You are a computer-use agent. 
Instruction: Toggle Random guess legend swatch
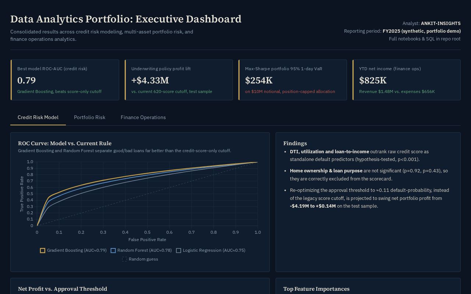point(124,259)
